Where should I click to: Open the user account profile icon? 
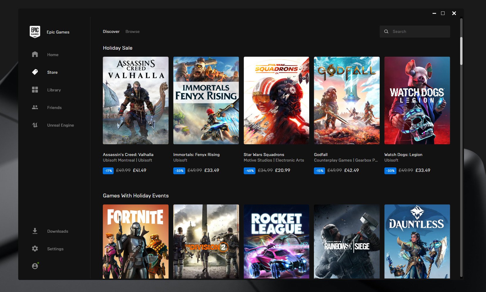[x=35, y=266]
